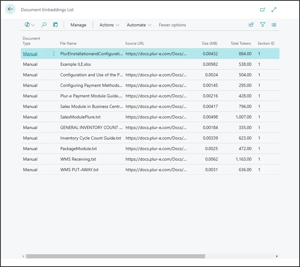Click the Total Tokens column header
Screen dimensions: 300x267
241,43
